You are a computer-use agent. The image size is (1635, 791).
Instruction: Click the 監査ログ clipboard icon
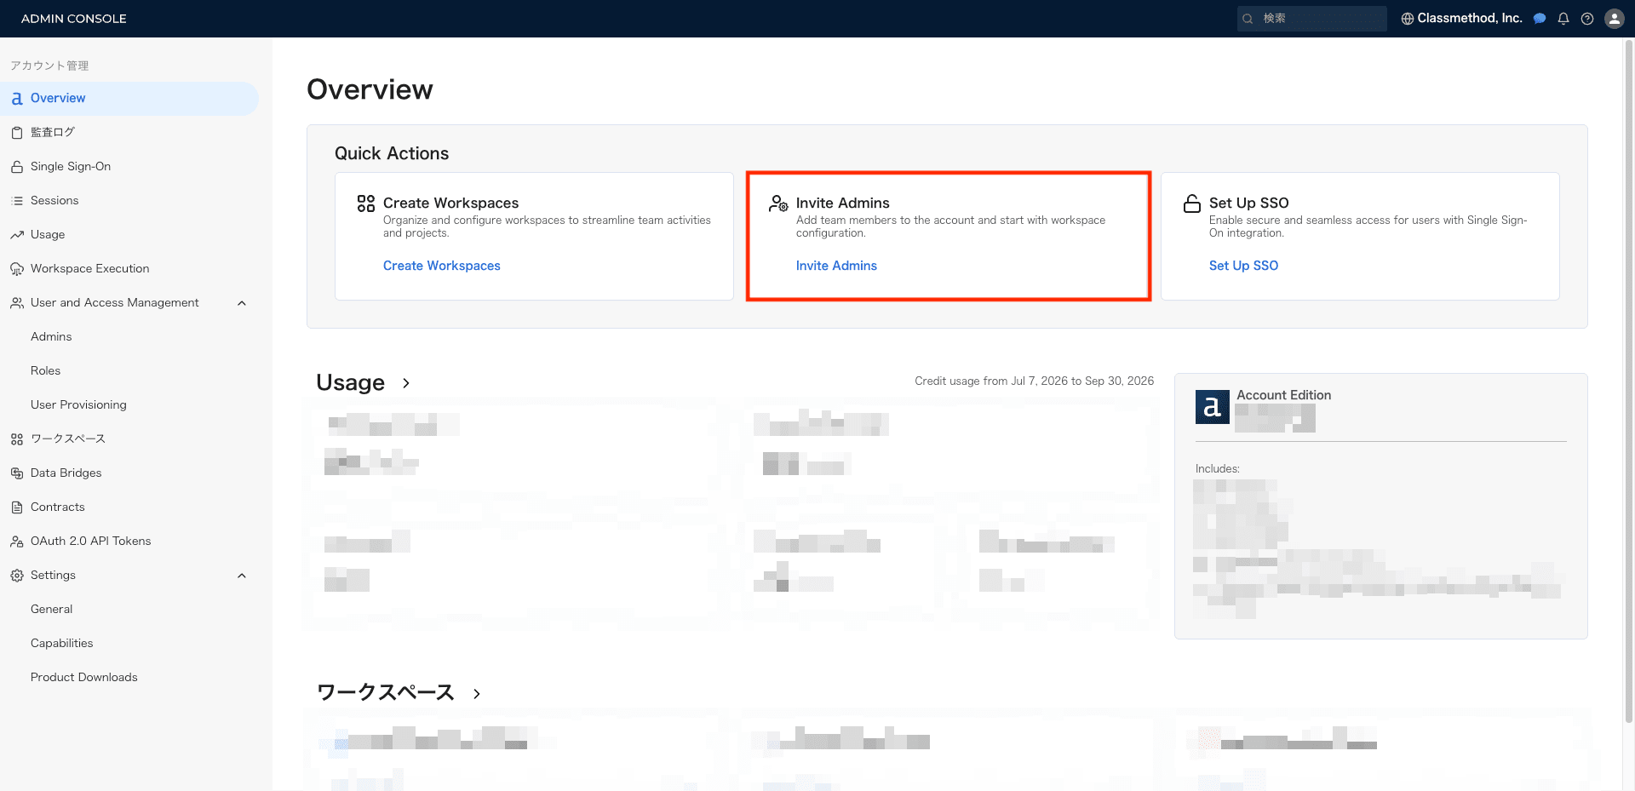[17, 133]
